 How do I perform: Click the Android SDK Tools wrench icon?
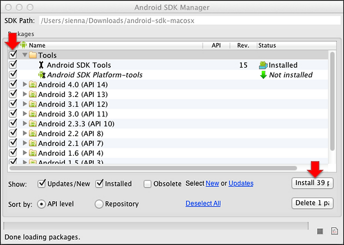tap(41, 65)
